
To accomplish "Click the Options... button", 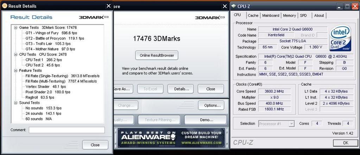I will [x=211, y=105].
